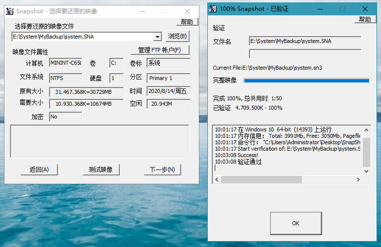This screenshot has width=381, height=247.
Task: Close the image restore selection window
Action: 188,11
